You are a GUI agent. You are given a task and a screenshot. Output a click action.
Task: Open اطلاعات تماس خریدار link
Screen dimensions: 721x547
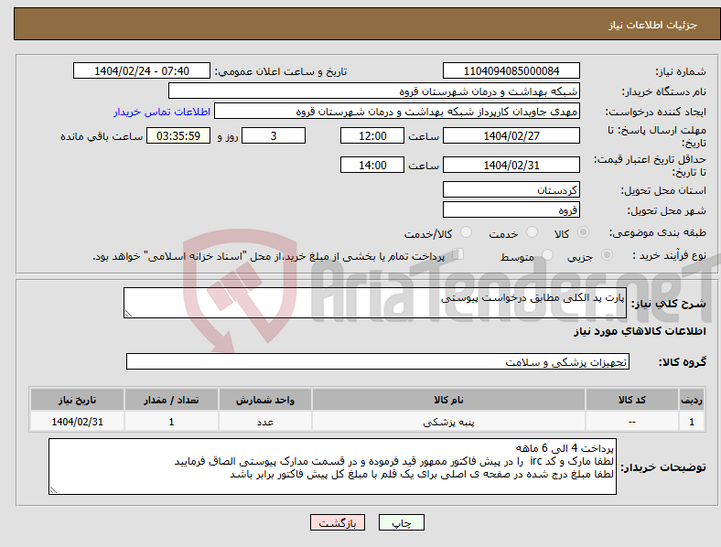point(162,112)
